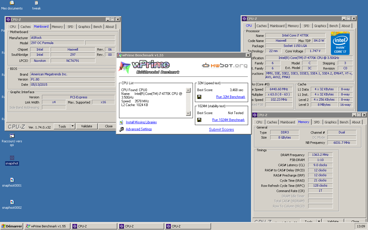Click Tools button in Mainboard CPU-Z window
Screen dimensions: 368x230
62,126
